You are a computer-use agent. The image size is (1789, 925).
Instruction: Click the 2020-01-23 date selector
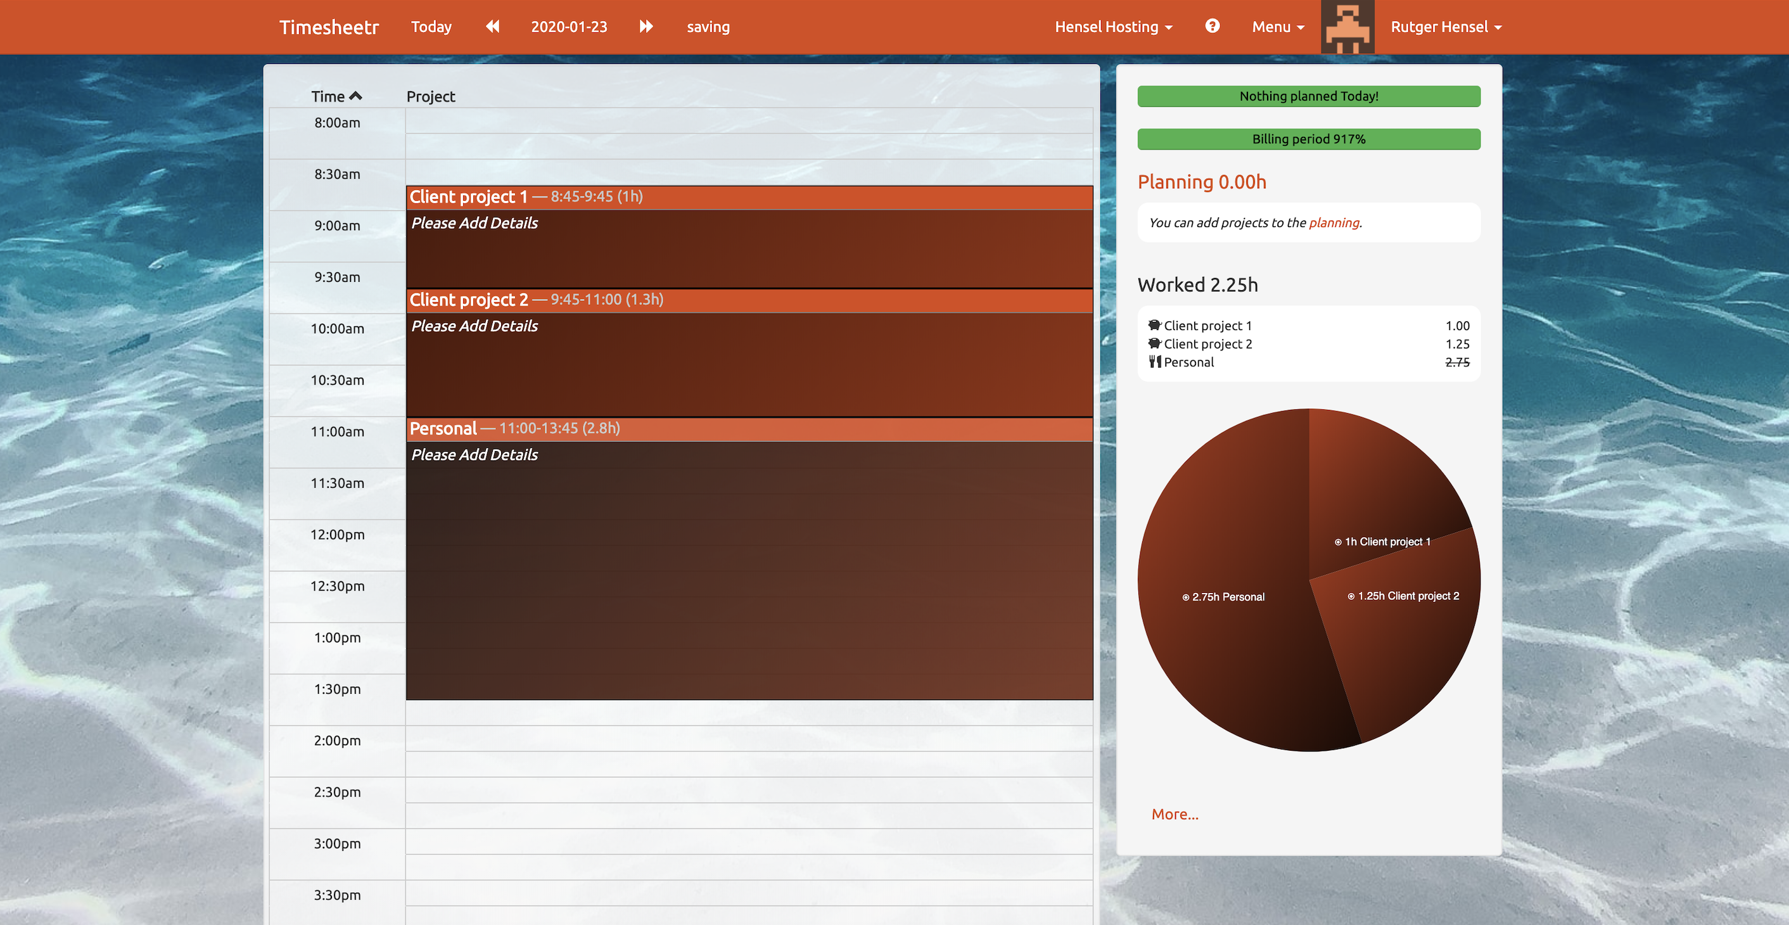click(x=569, y=27)
